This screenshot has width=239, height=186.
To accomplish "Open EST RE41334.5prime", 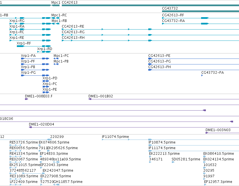I will (24, 154).
